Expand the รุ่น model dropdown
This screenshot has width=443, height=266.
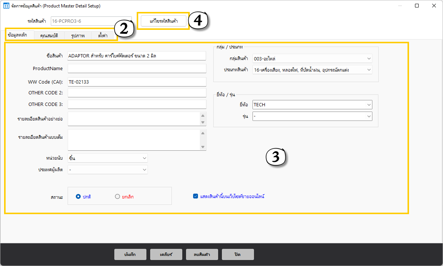coord(312,116)
